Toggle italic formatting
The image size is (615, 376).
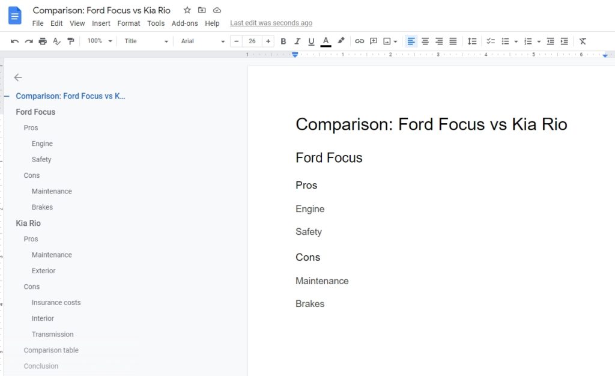297,41
